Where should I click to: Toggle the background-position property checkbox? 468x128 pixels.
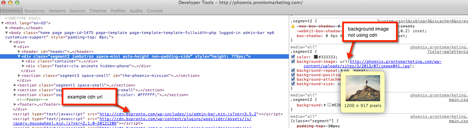tap(293, 75)
